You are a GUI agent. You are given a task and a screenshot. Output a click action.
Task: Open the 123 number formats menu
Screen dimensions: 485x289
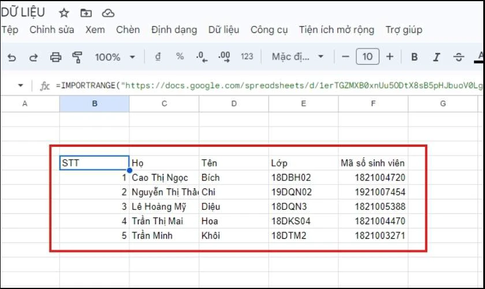(x=247, y=57)
